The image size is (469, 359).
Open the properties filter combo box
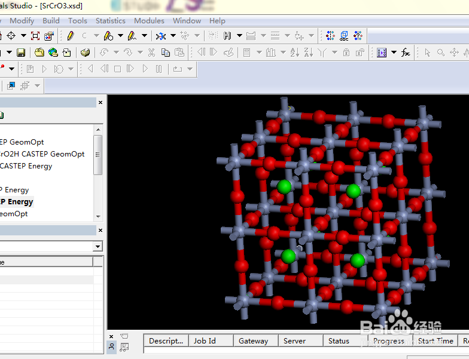click(x=51, y=246)
